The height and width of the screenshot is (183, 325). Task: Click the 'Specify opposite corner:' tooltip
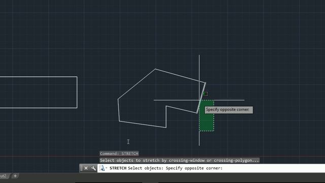click(229, 110)
